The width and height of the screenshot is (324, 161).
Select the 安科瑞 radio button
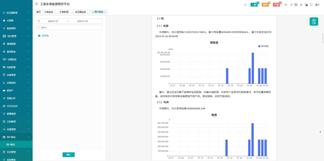coord(39,35)
